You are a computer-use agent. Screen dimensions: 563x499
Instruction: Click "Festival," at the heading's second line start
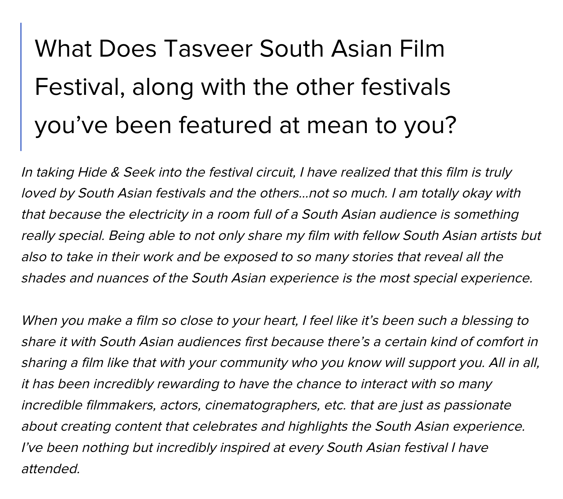(79, 87)
